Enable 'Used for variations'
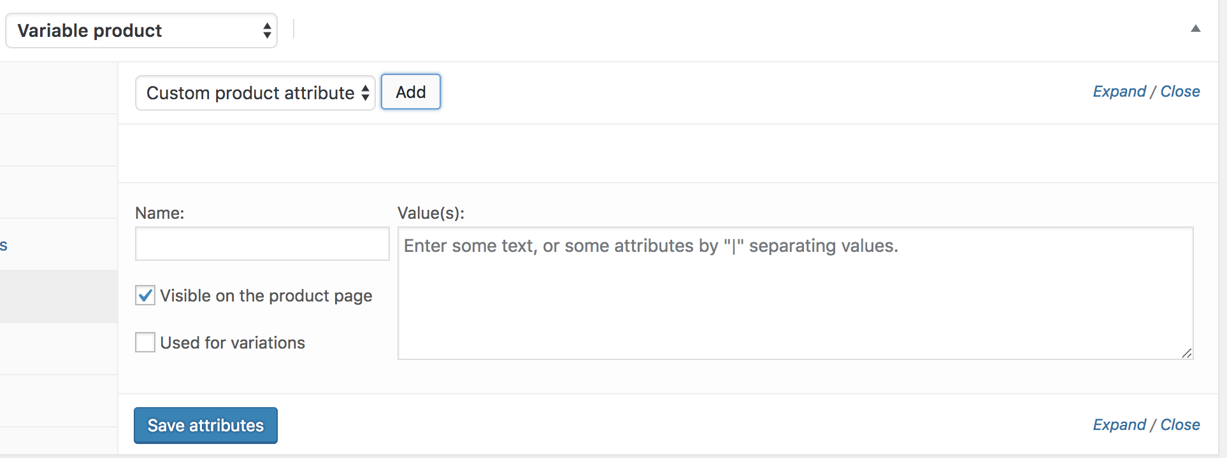Image resolution: width=1227 pixels, height=458 pixels. click(145, 342)
